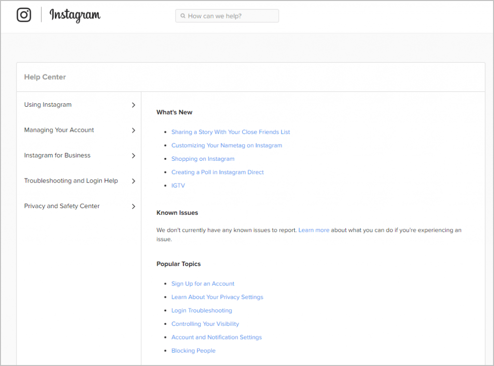
Task: Open the Using Instagram menu item
Action: coord(48,105)
